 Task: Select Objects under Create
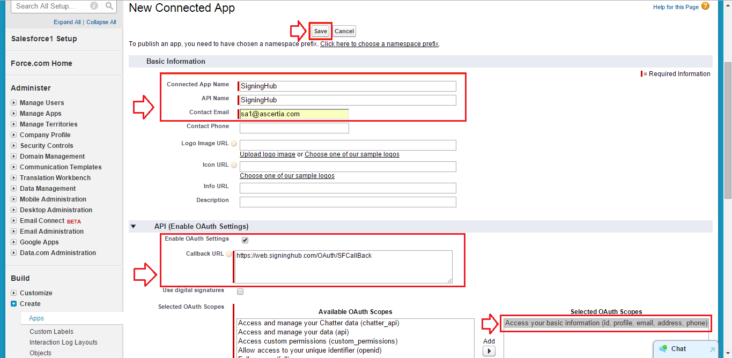41,353
